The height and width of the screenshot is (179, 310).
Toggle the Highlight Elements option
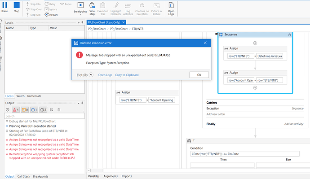point(115,9)
